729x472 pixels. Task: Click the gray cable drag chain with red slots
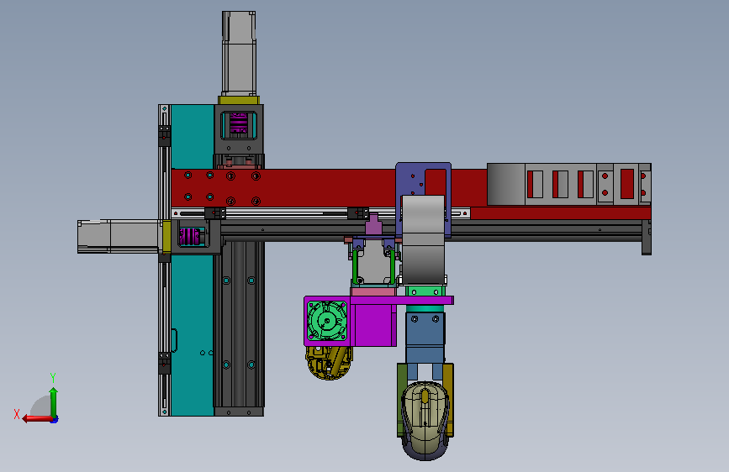tap(569, 184)
